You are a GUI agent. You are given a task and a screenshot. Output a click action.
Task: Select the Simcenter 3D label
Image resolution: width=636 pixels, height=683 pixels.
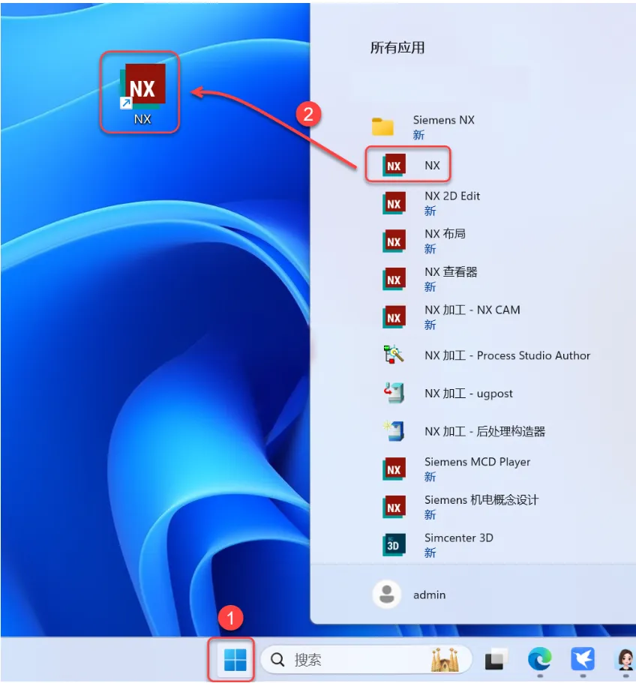click(x=459, y=538)
